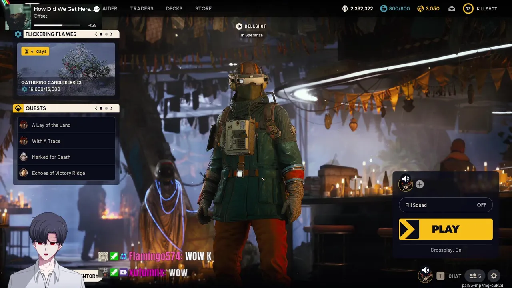Click the Crossplay: On text
The image size is (512, 288).
(446, 250)
